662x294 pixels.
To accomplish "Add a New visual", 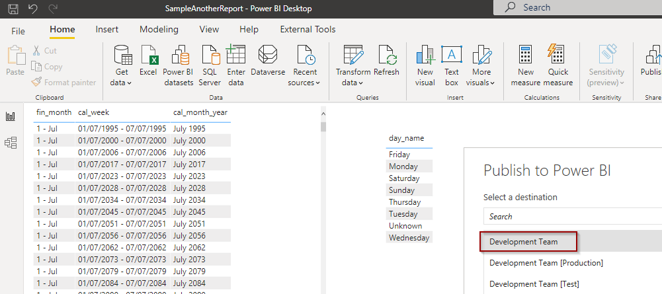I will (425, 66).
